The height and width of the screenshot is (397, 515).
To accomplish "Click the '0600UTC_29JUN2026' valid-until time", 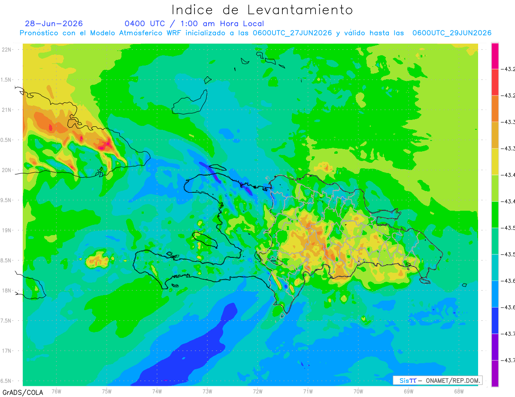I will [452, 33].
